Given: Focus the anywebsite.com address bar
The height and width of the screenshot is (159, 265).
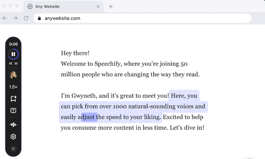Looking at the screenshot, I should [x=142, y=18].
